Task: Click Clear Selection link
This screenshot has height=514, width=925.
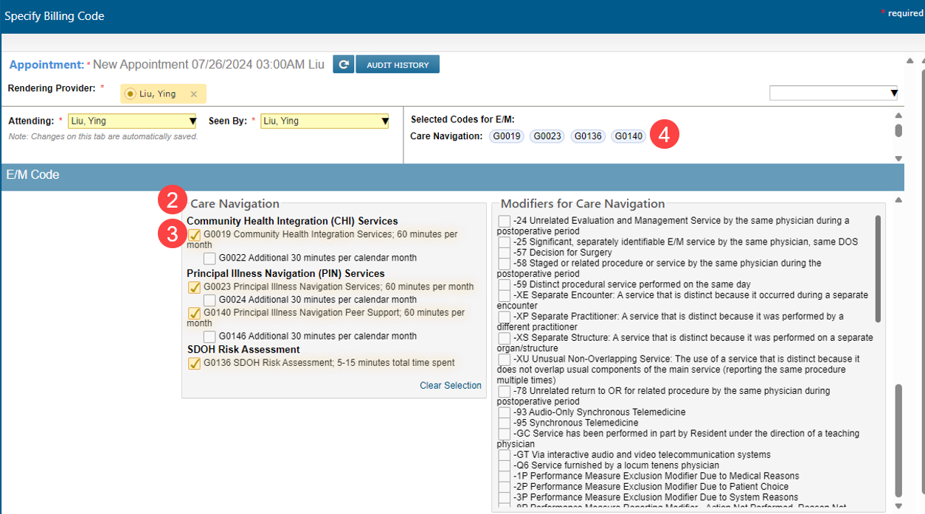Action: pyautogui.click(x=450, y=386)
